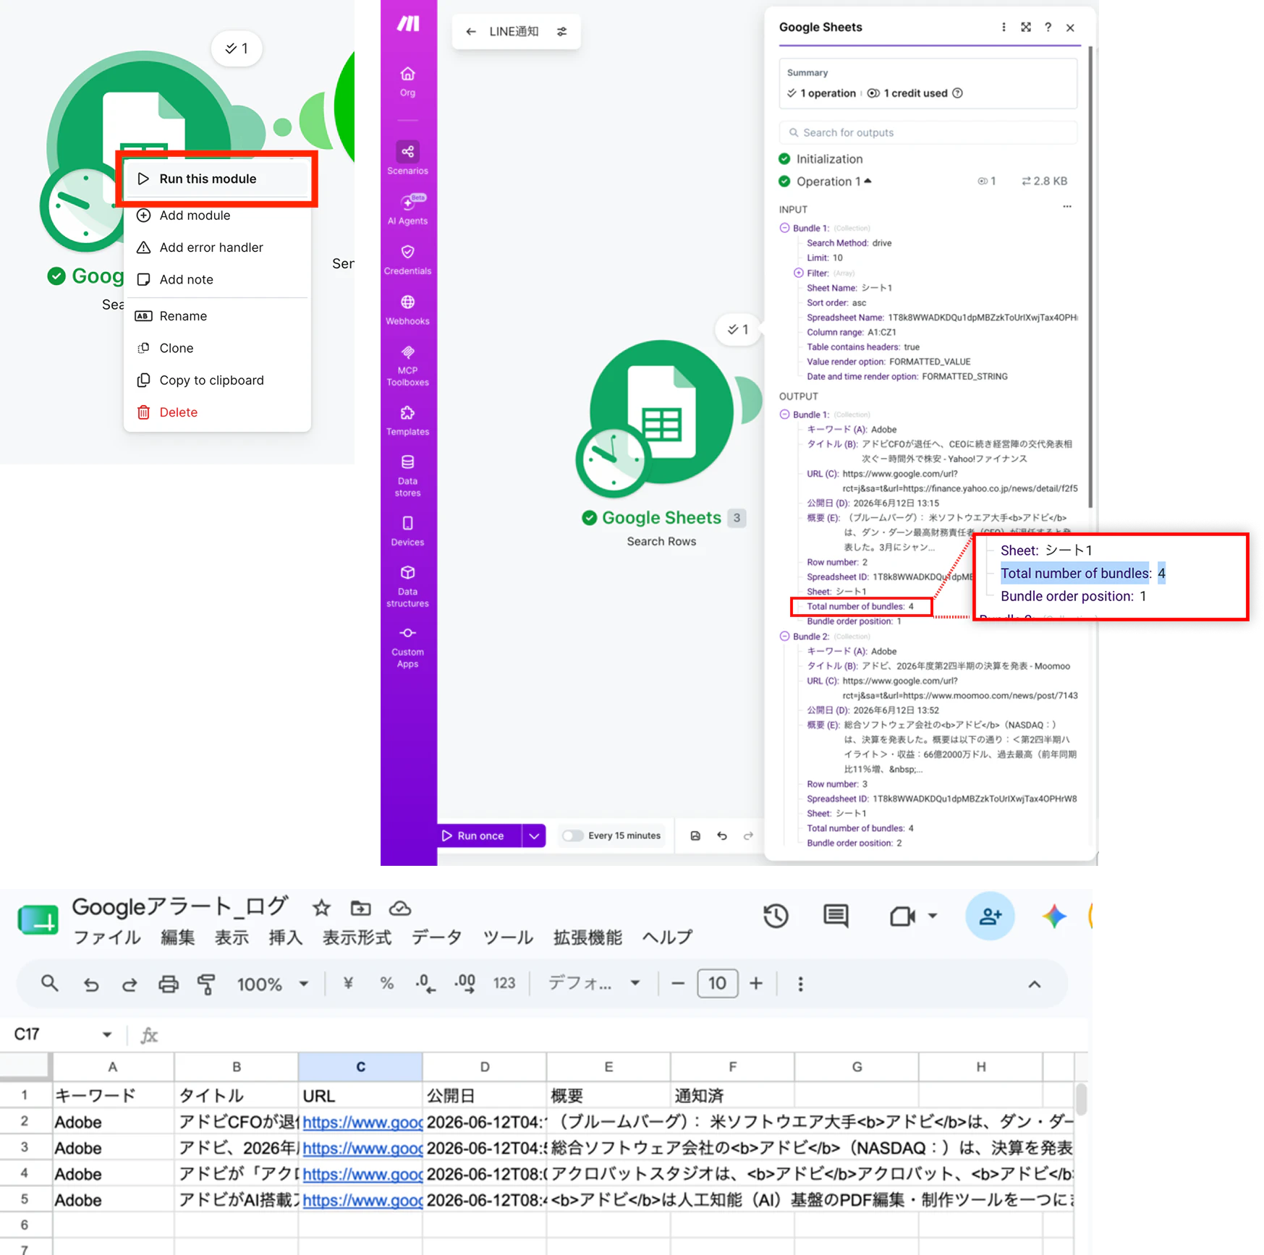Collapse OUTPUT Bundle 1

pos(784,414)
